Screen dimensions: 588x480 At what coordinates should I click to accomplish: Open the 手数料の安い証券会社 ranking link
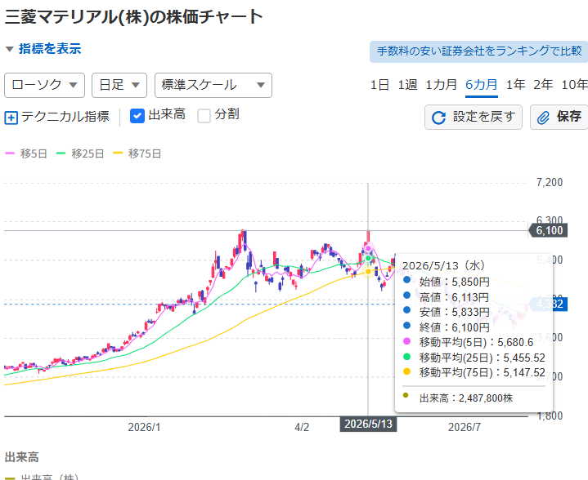click(x=479, y=51)
